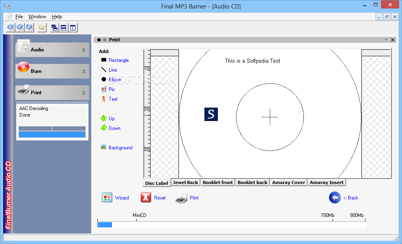Open the Window menu

pos(37,17)
